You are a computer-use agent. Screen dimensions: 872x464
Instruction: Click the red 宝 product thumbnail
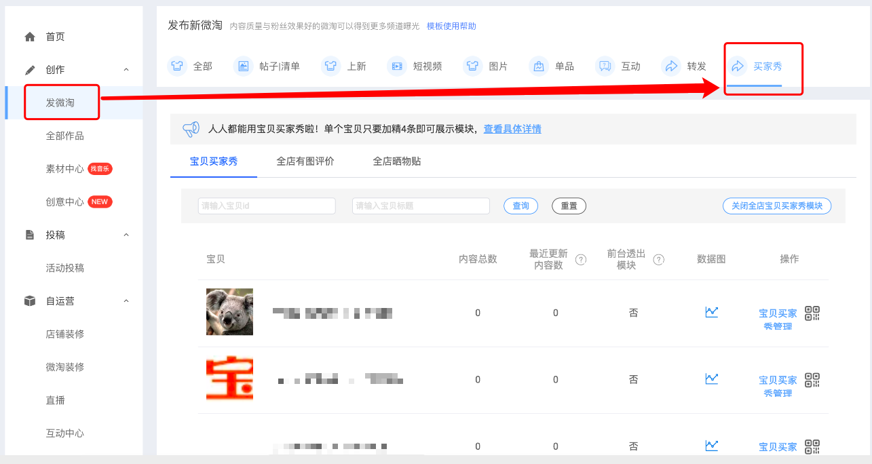click(x=229, y=379)
